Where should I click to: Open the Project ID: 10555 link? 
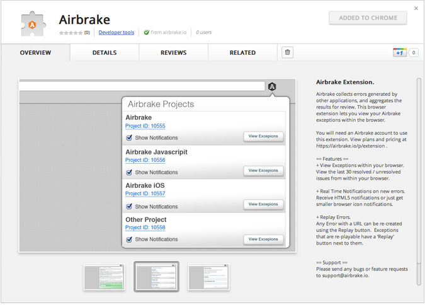point(145,126)
